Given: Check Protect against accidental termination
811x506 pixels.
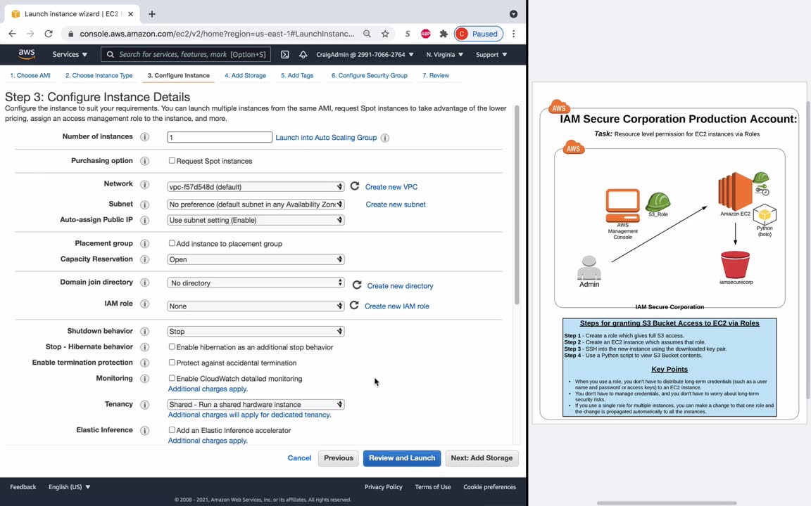Looking at the screenshot, I should [172, 363].
